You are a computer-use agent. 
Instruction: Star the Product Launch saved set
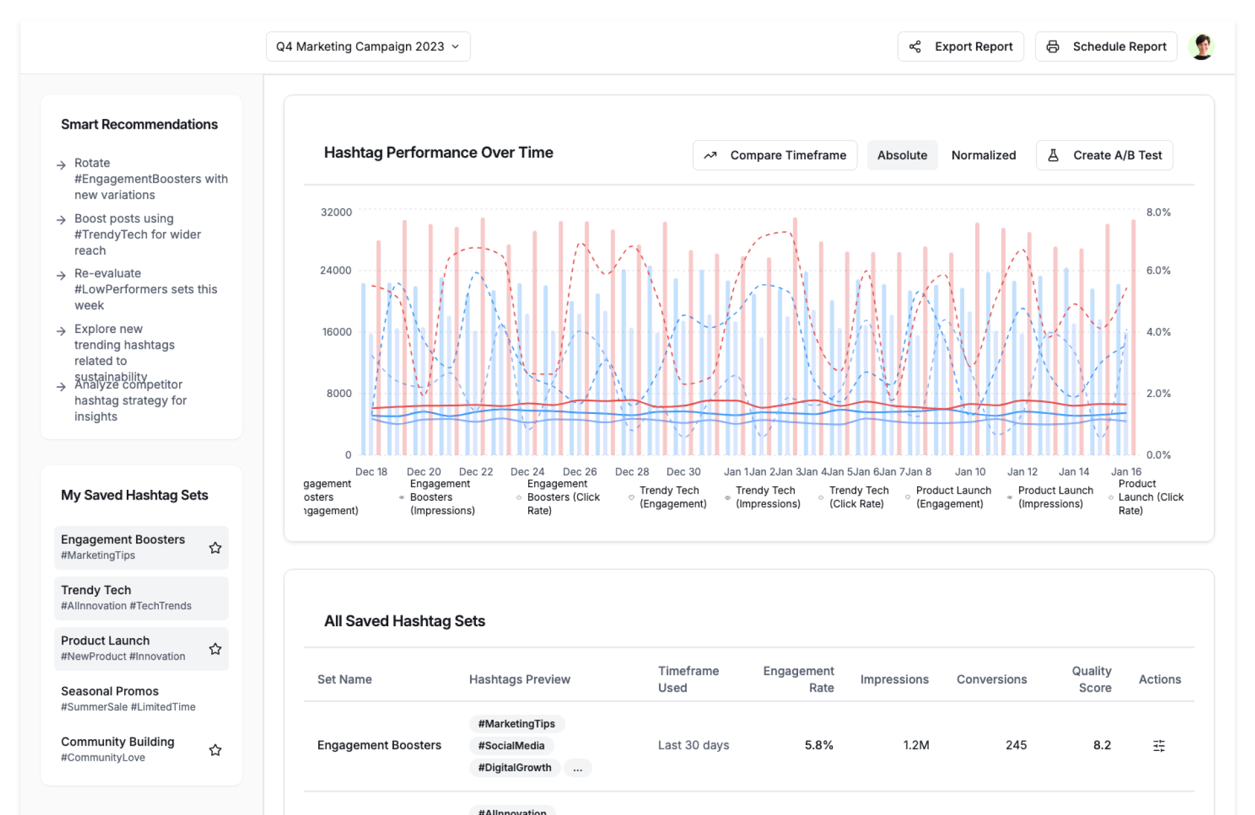pyautogui.click(x=215, y=648)
